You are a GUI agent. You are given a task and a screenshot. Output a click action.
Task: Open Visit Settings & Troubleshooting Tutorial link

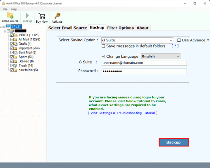[x=123, y=113]
